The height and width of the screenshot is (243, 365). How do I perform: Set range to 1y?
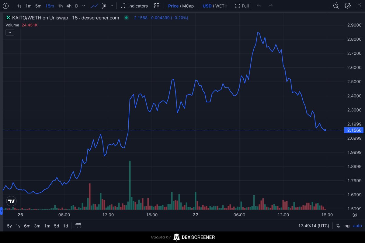(x=18, y=226)
